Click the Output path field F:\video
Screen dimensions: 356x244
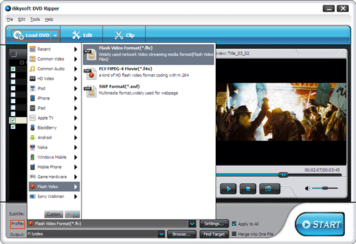[x=93, y=234]
